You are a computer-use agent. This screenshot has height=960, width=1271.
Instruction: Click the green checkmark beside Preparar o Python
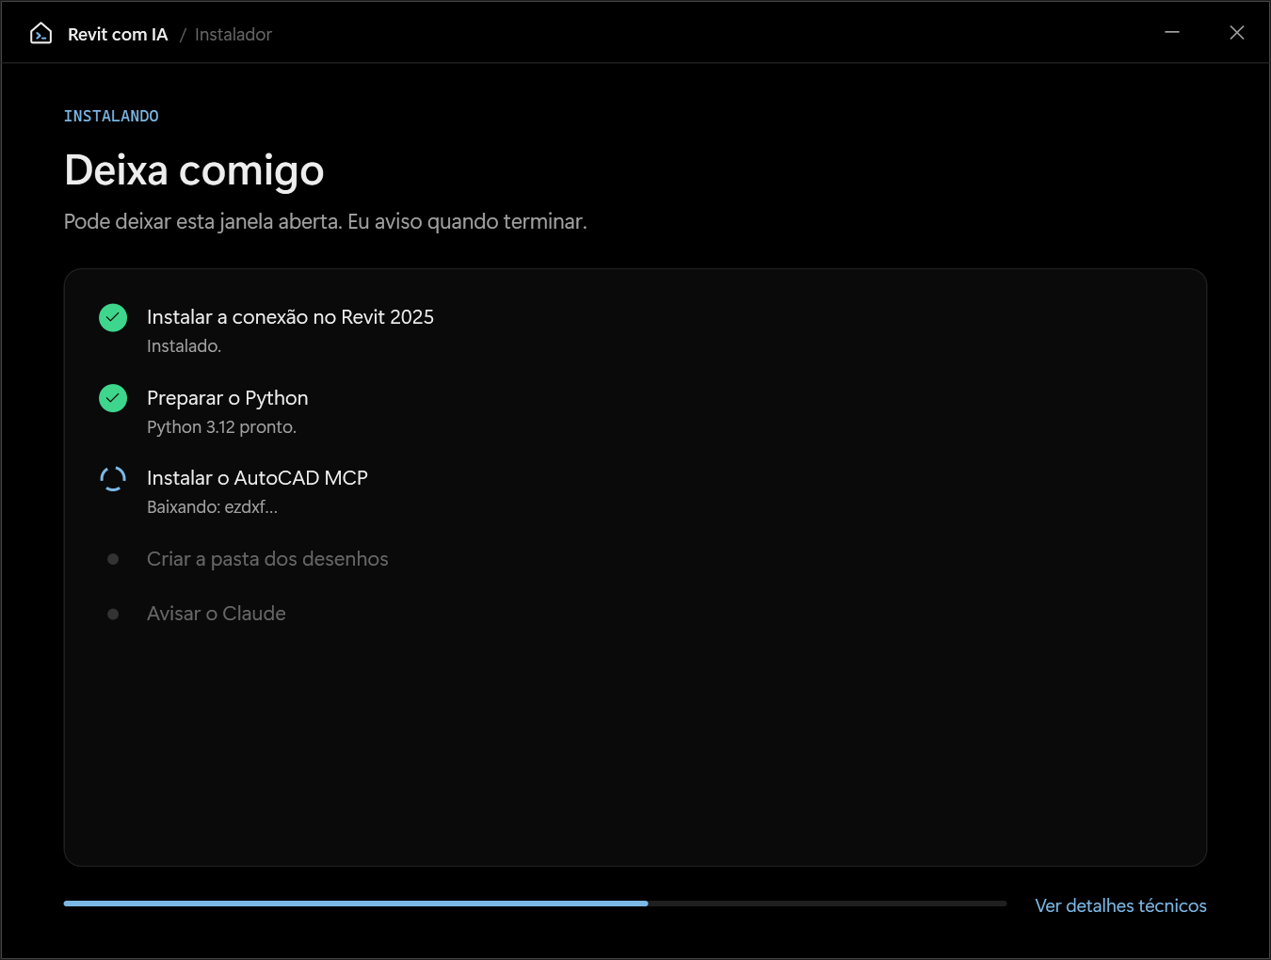point(113,398)
